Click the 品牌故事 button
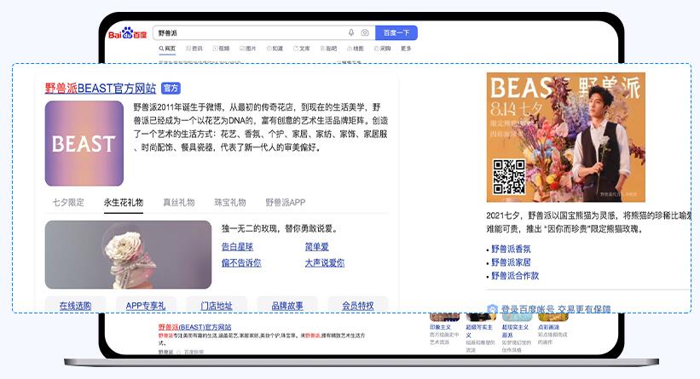The height and width of the screenshot is (379, 700). (287, 305)
